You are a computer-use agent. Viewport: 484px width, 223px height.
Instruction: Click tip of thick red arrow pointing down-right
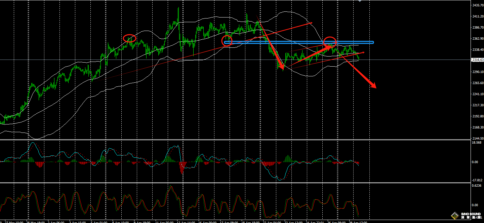(375, 88)
